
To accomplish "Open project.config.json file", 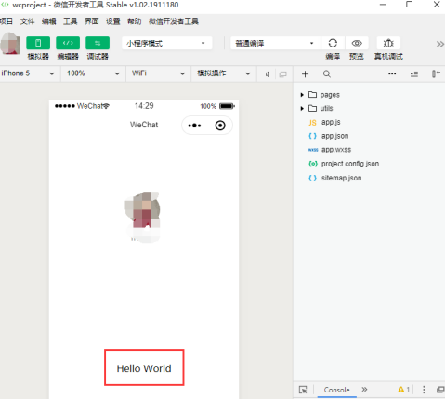I will click(x=350, y=164).
